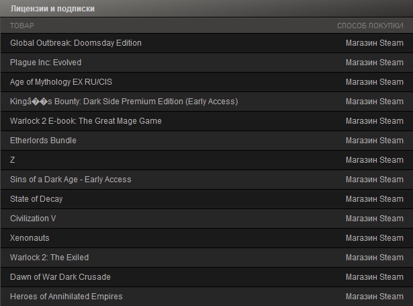Image resolution: width=413 pixels, height=306 pixels.
Task: Click the 'Лицензии и подписки' heading
Action: 52,9
